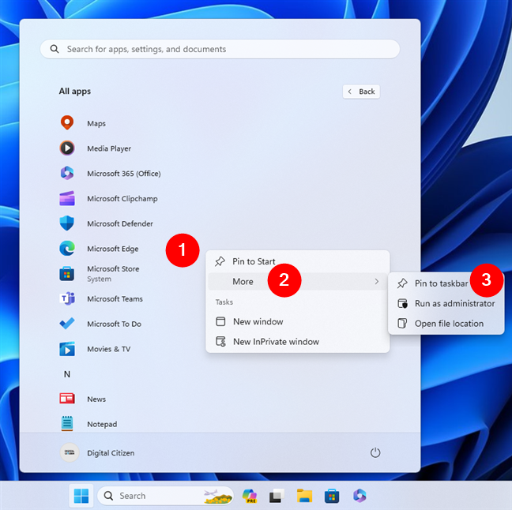
Task: Click the Start menu search field
Action: coord(220,49)
